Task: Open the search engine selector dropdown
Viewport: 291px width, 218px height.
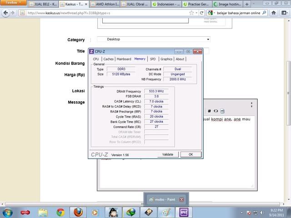Action: 211,13
